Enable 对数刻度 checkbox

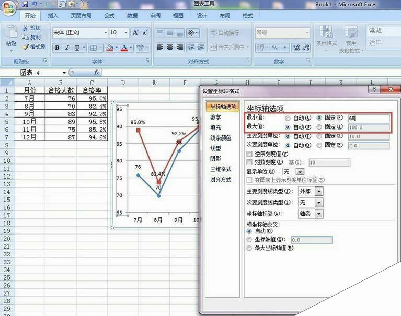point(249,162)
